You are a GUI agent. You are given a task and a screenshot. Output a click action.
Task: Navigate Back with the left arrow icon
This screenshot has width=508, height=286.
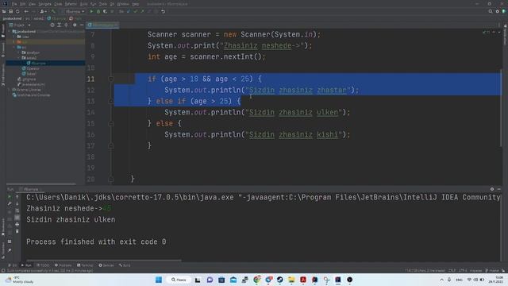point(26,11)
